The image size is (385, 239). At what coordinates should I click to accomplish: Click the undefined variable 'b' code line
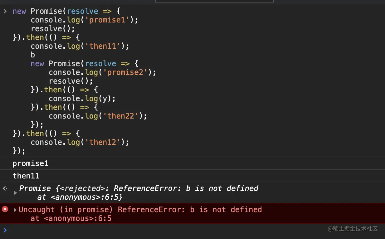point(33,55)
